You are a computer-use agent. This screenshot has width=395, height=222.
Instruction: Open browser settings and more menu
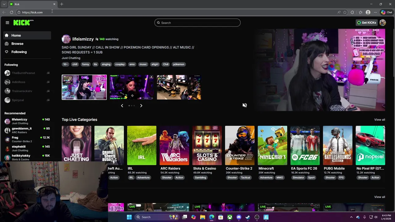pyautogui.click(x=375, y=12)
